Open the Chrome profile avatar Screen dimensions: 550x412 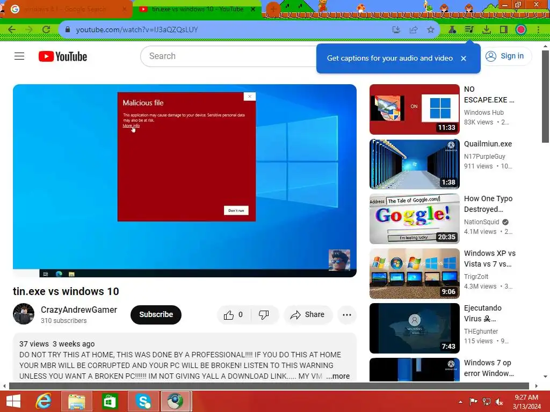pos(521,30)
